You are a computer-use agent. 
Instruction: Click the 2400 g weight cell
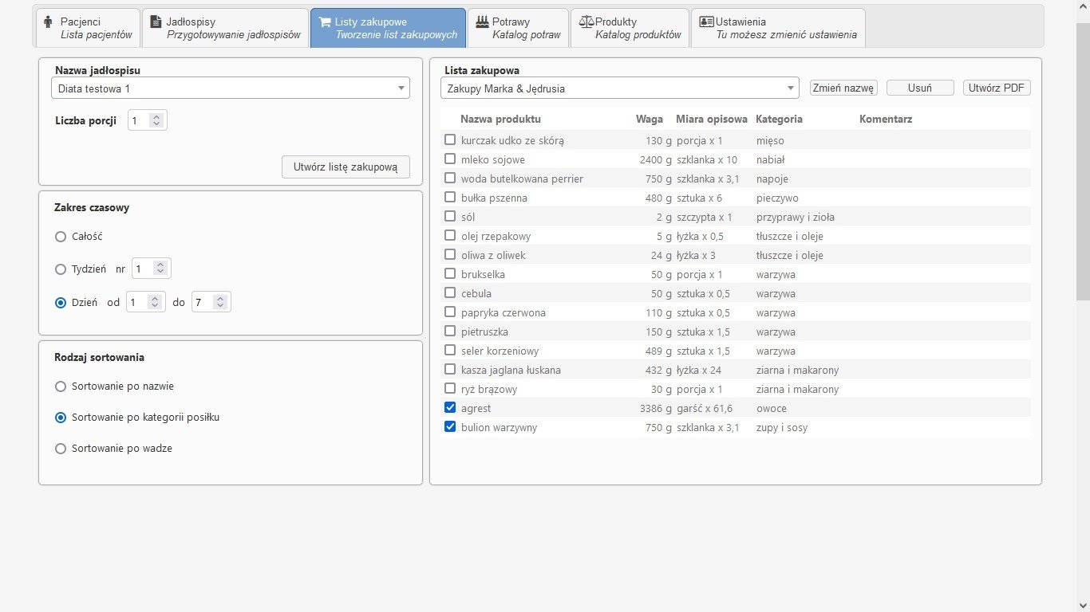click(656, 159)
